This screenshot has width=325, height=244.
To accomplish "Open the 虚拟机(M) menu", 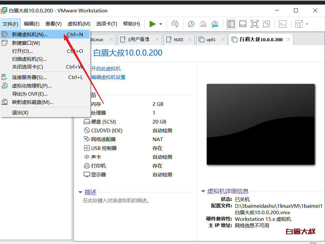I will (79, 24).
